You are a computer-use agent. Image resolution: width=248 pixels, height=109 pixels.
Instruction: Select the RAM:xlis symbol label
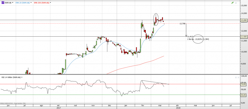click(8, 3)
